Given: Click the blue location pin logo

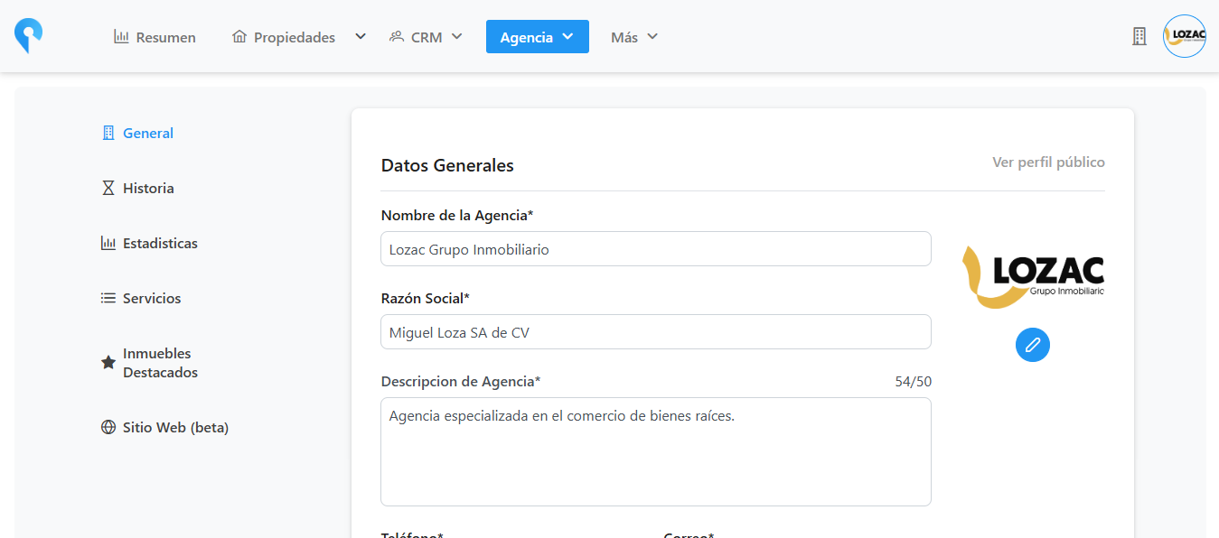Looking at the screenshot, I should click(28, 35).
